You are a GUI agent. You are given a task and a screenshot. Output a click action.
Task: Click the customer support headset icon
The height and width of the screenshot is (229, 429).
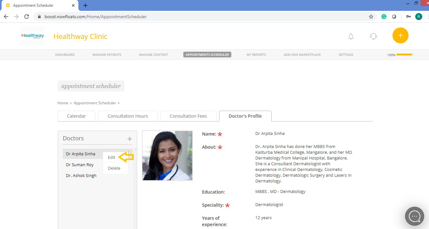point(373,36)
